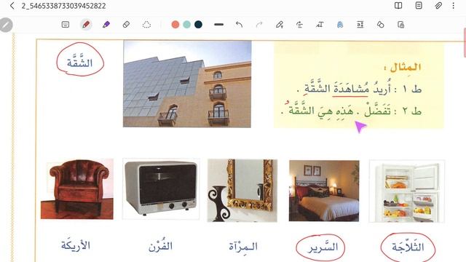The height and width of the screenshot is (262, 466).
Task: Undo the last stroke
Action: point(239,25)
